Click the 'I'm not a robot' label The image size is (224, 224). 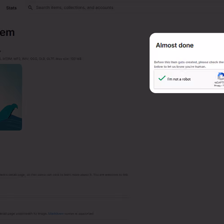click(x=179, y=79)
